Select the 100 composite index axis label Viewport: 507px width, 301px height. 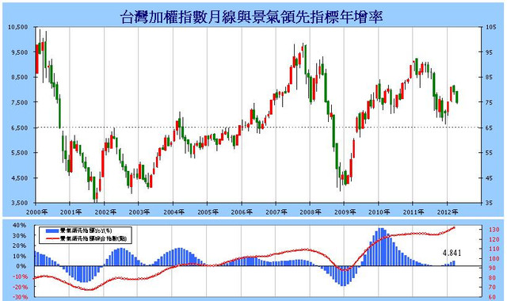pyautogui.click(x=494, y=259)
